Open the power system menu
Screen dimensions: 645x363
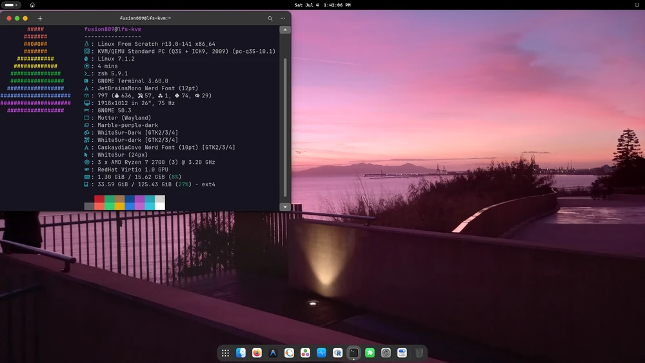[x=637, y=5]
